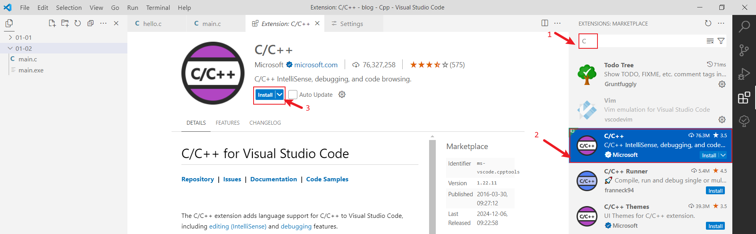Open the Edit menu
The height and width of the screenshot is (234, 756).
43,7
